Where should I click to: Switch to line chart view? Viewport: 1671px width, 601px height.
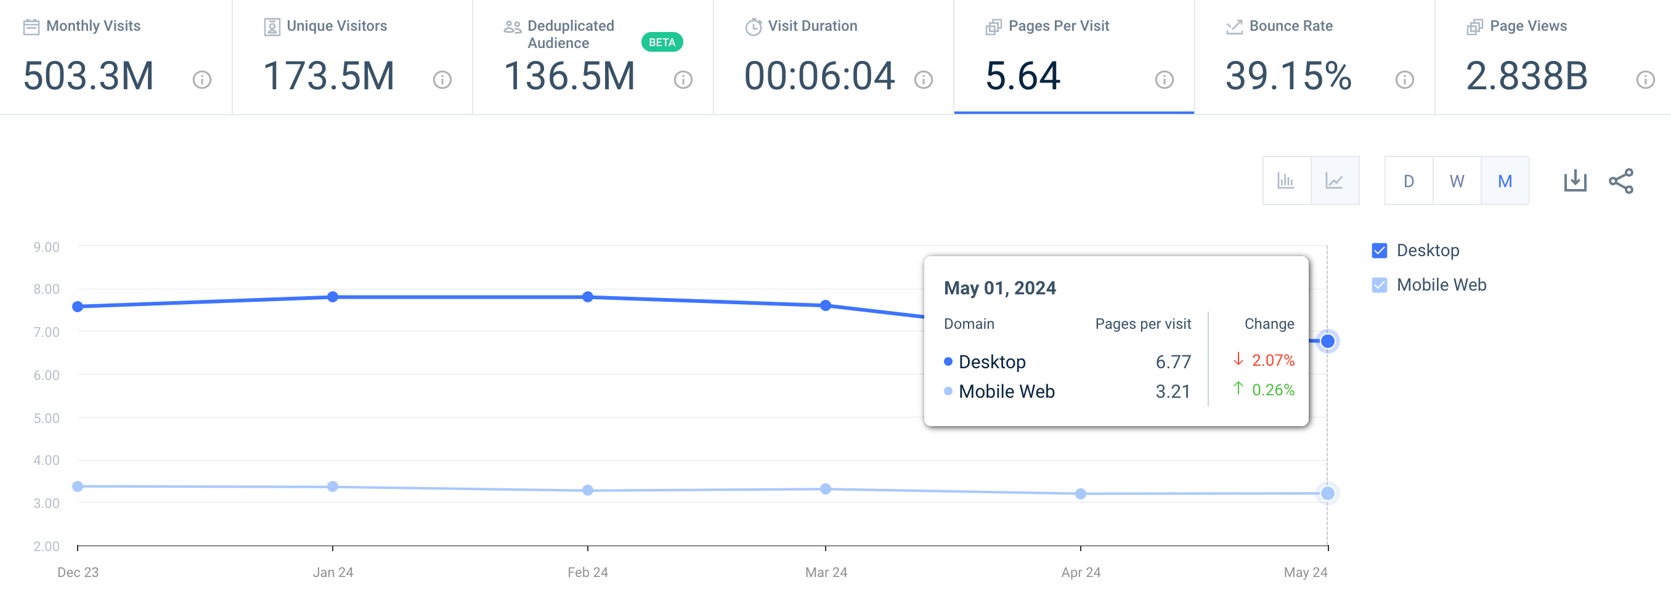(x=1335, y=181)
